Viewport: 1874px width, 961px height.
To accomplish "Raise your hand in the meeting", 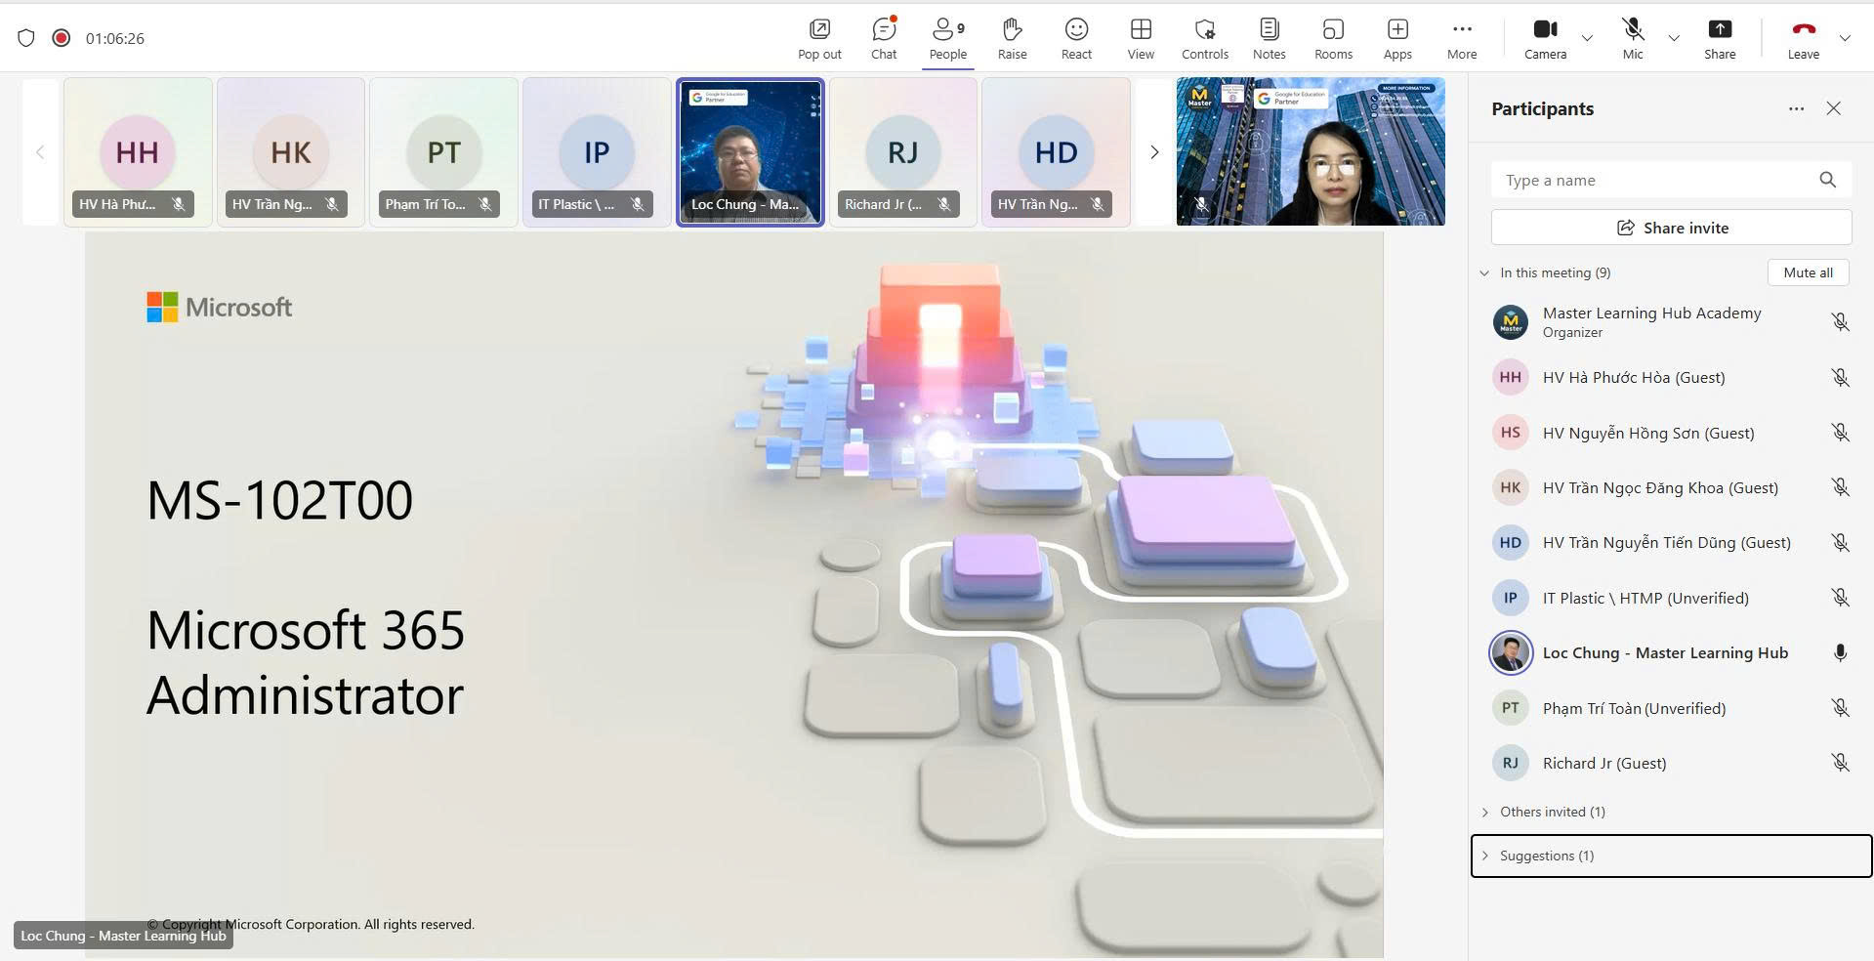I will click(x=1012, y=39).
